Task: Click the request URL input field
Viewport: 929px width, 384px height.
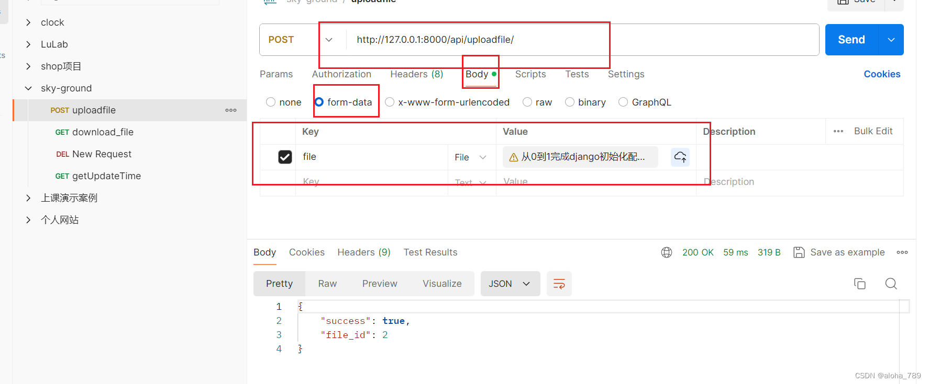Action: click(x=582, y=40)
